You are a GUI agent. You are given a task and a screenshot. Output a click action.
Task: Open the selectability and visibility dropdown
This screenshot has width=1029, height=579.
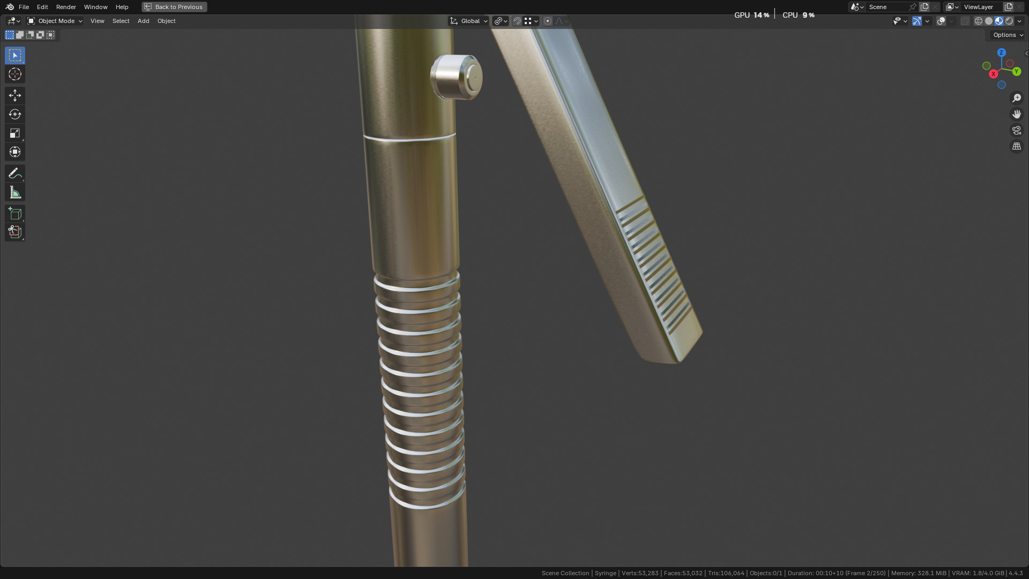pyautogui.click(x=900, y=21)
